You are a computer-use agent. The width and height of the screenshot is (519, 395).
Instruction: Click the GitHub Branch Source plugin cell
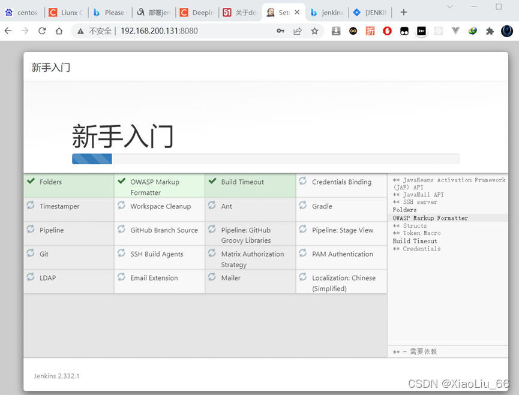coord(160,233)
